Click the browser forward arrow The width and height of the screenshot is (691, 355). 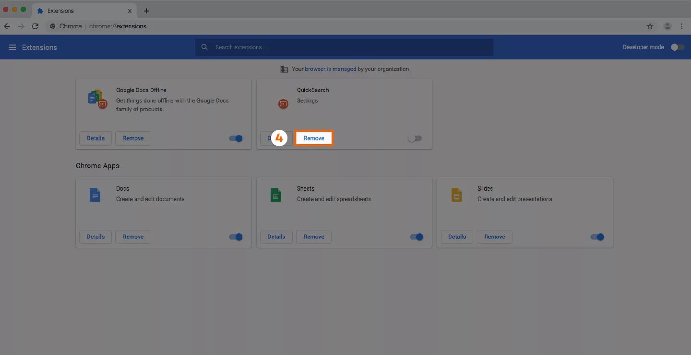pyautogui.click(x=21, y=26)
